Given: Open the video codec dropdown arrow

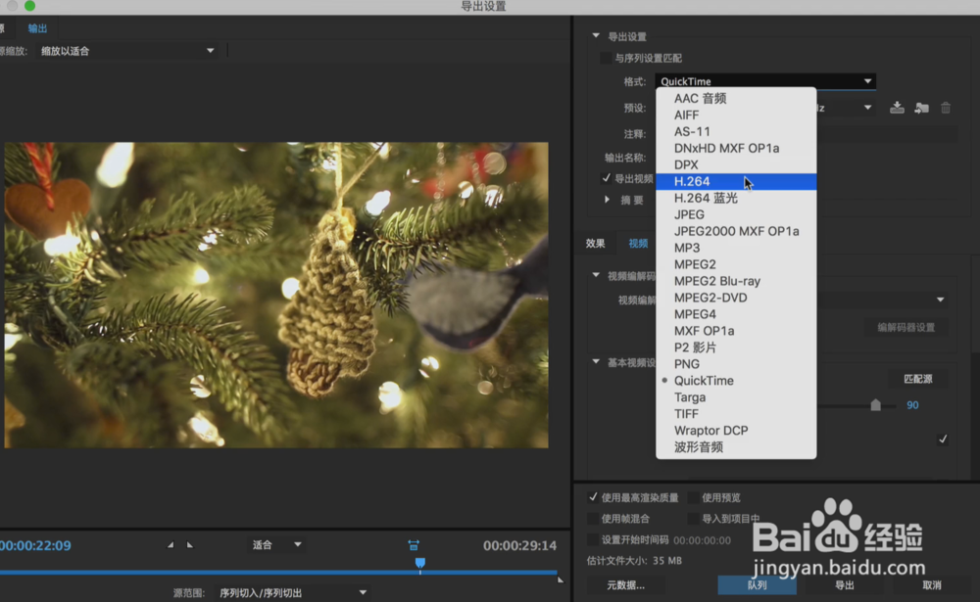Looking at the screenshot, I should coord(940,300).
